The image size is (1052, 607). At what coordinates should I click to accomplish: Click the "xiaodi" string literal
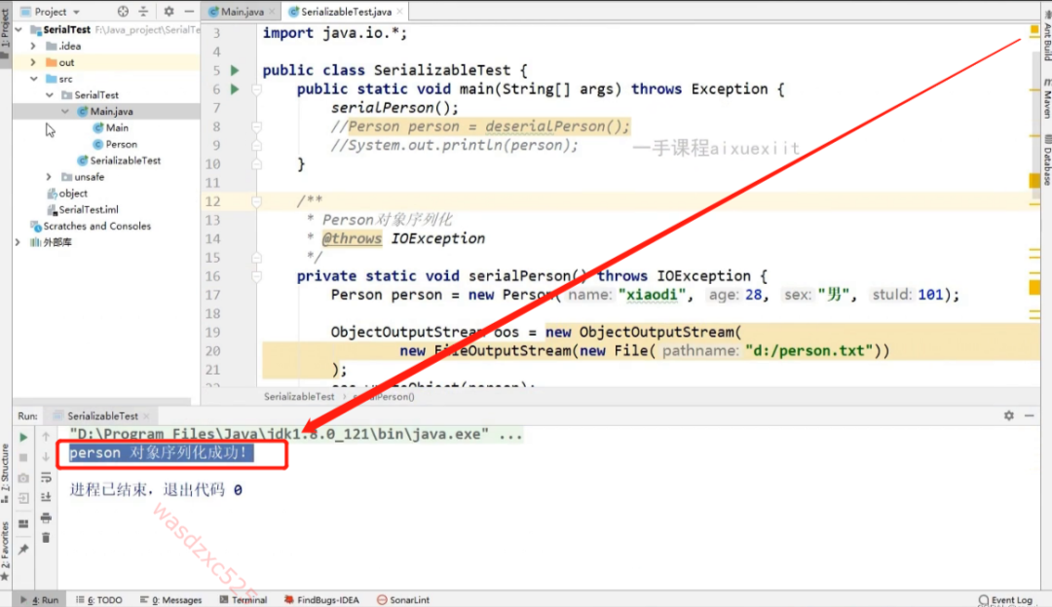coord(652,295)
